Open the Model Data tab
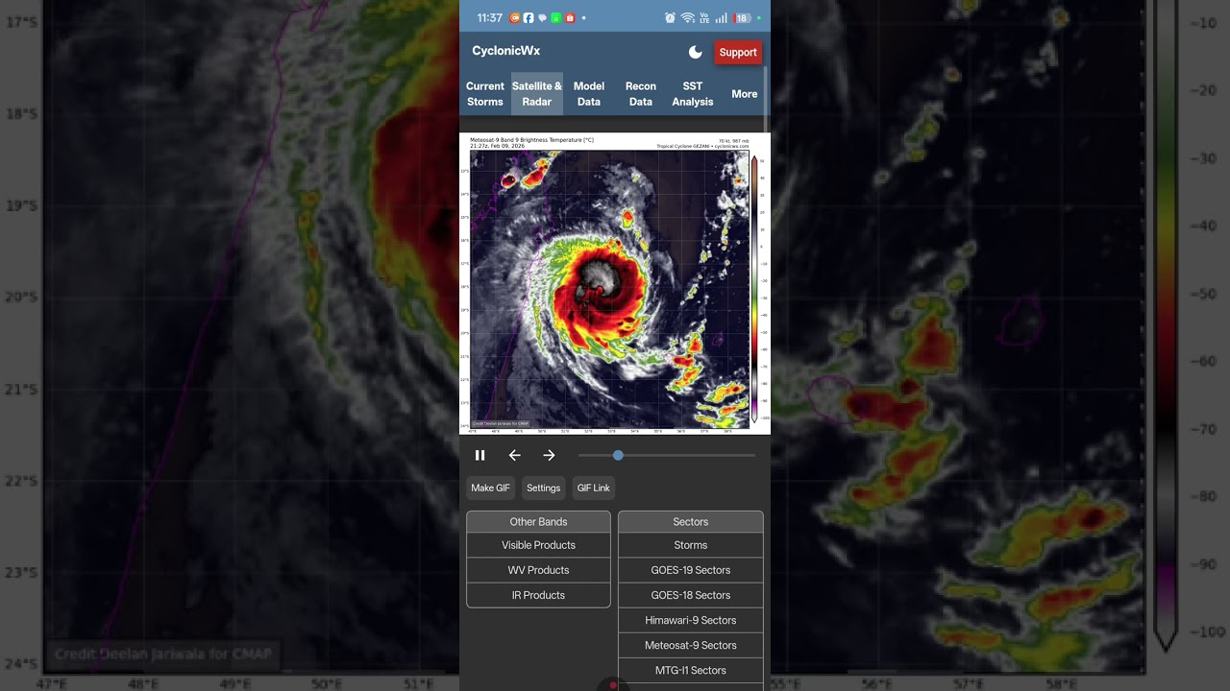Screen dimensions: 1230x691 tap(589, 94)
